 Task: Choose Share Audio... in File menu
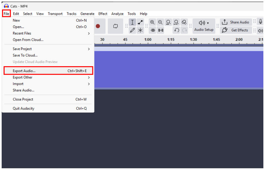point(48,90)
